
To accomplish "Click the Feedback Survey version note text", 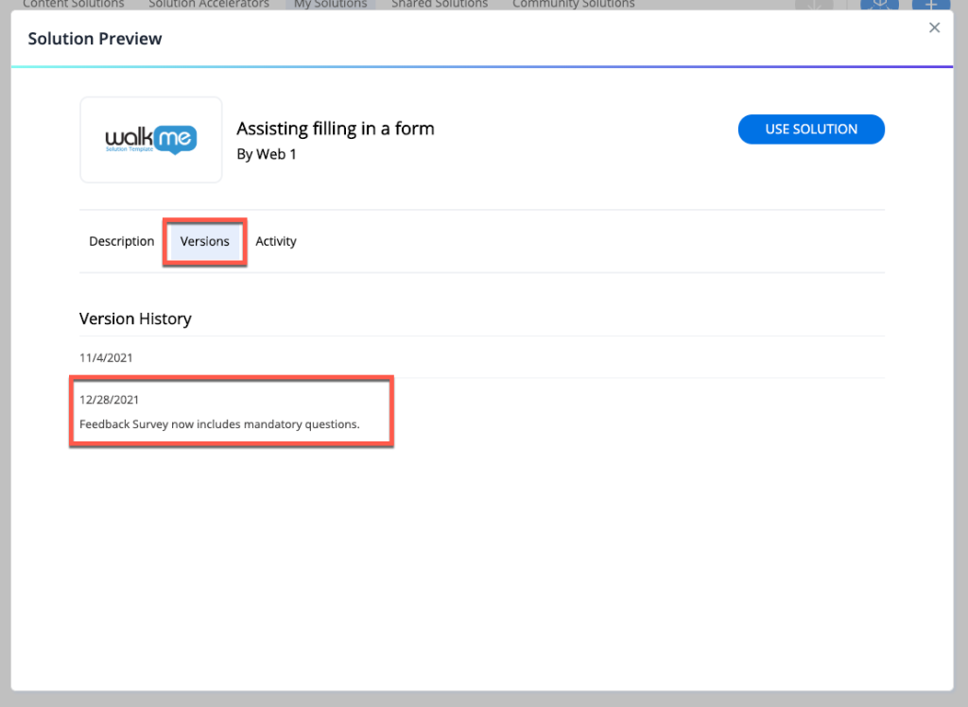I will 219,424.
